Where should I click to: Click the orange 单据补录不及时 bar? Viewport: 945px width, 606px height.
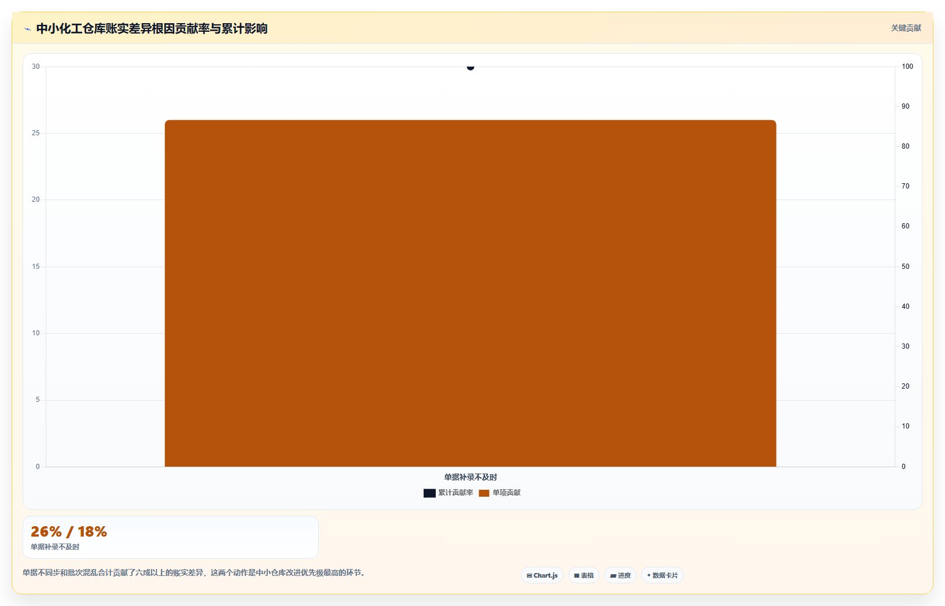[470, 293]
